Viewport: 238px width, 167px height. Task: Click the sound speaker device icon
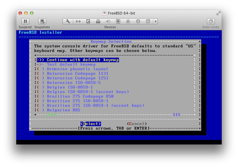click(x=108, y=22)
